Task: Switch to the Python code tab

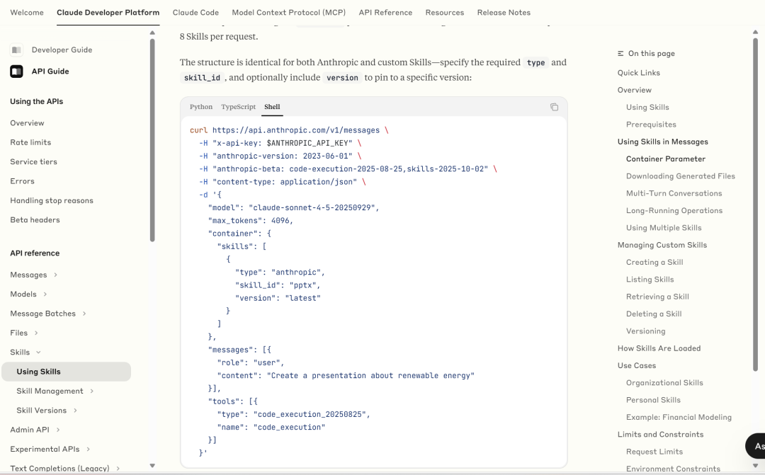Action: (x=201, y=107)
